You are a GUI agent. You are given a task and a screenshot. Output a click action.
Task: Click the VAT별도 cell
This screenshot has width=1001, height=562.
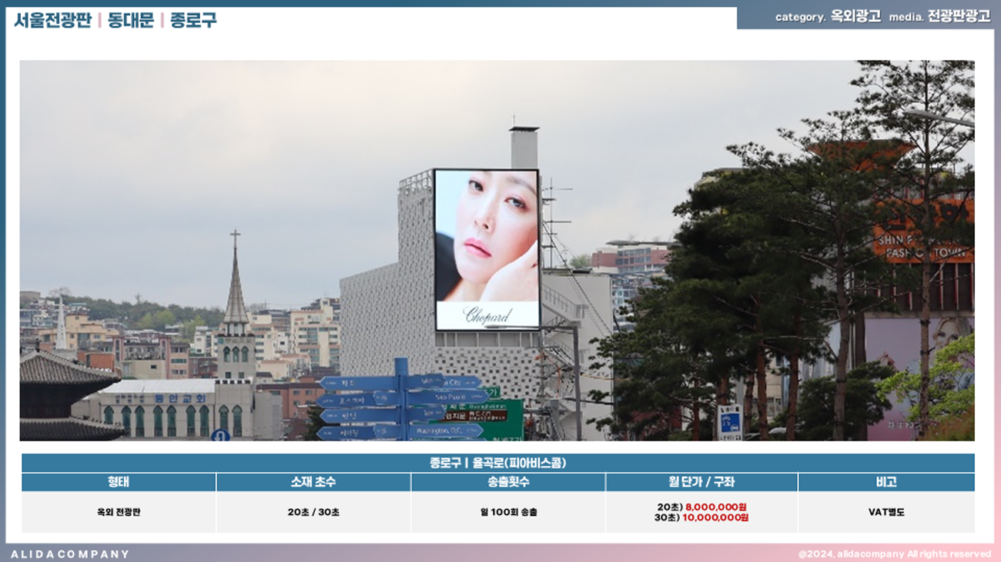click(885, 512)
